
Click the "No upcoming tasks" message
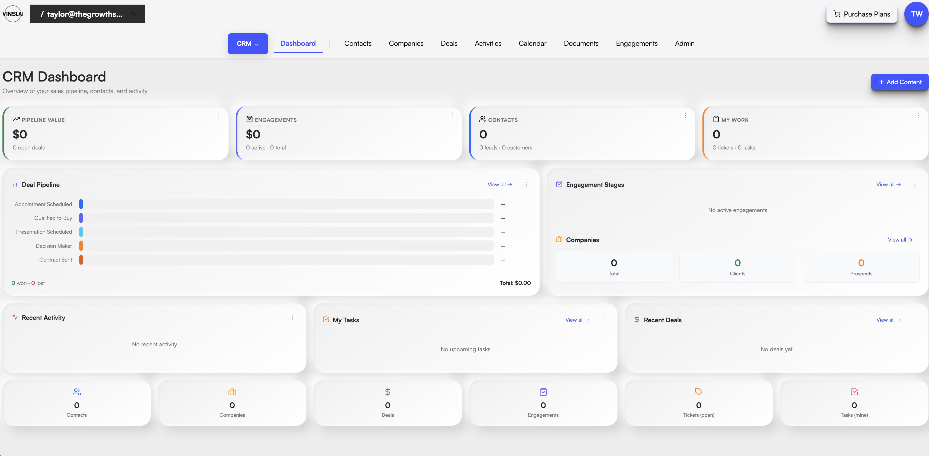(x=465, y=349)
